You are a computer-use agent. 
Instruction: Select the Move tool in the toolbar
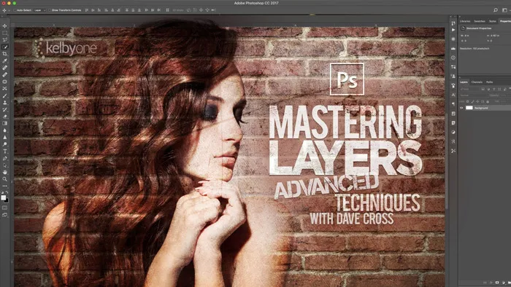[4, 25]
